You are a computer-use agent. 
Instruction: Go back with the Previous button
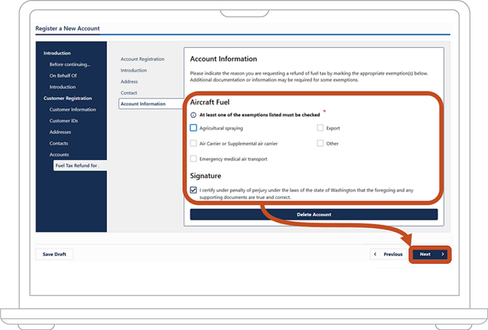click(x=388, y=254)
